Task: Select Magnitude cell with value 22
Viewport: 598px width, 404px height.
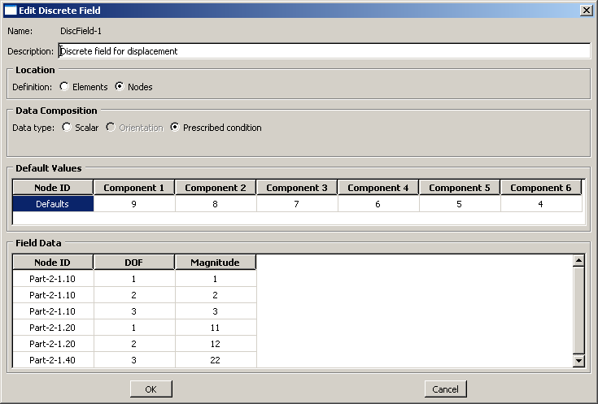Action: pos(216,360)
